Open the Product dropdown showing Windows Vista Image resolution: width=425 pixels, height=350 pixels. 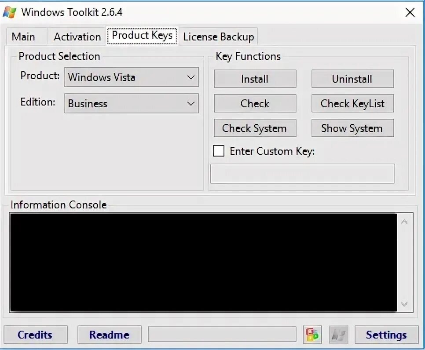coord(132,77)
